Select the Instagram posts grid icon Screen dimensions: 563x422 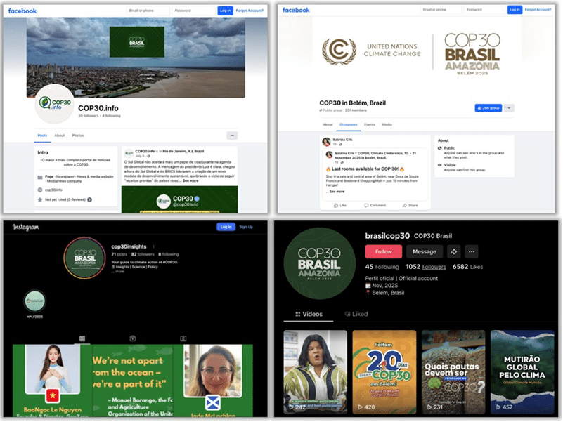[x=82, y=338]
